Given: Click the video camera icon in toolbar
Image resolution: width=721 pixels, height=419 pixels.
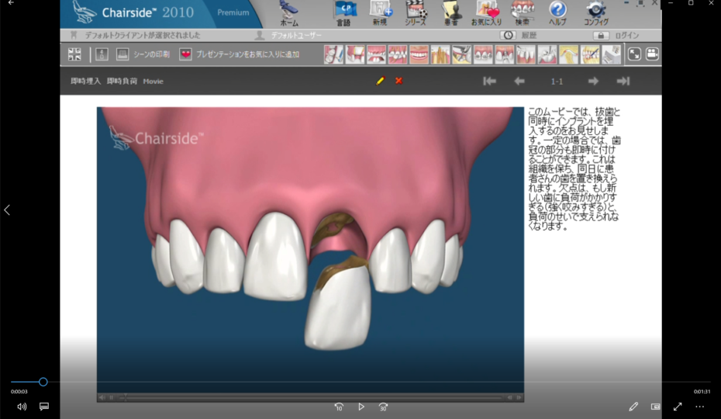Looking at the screenshot, I should pyautogui.click(x=652, y=54).
